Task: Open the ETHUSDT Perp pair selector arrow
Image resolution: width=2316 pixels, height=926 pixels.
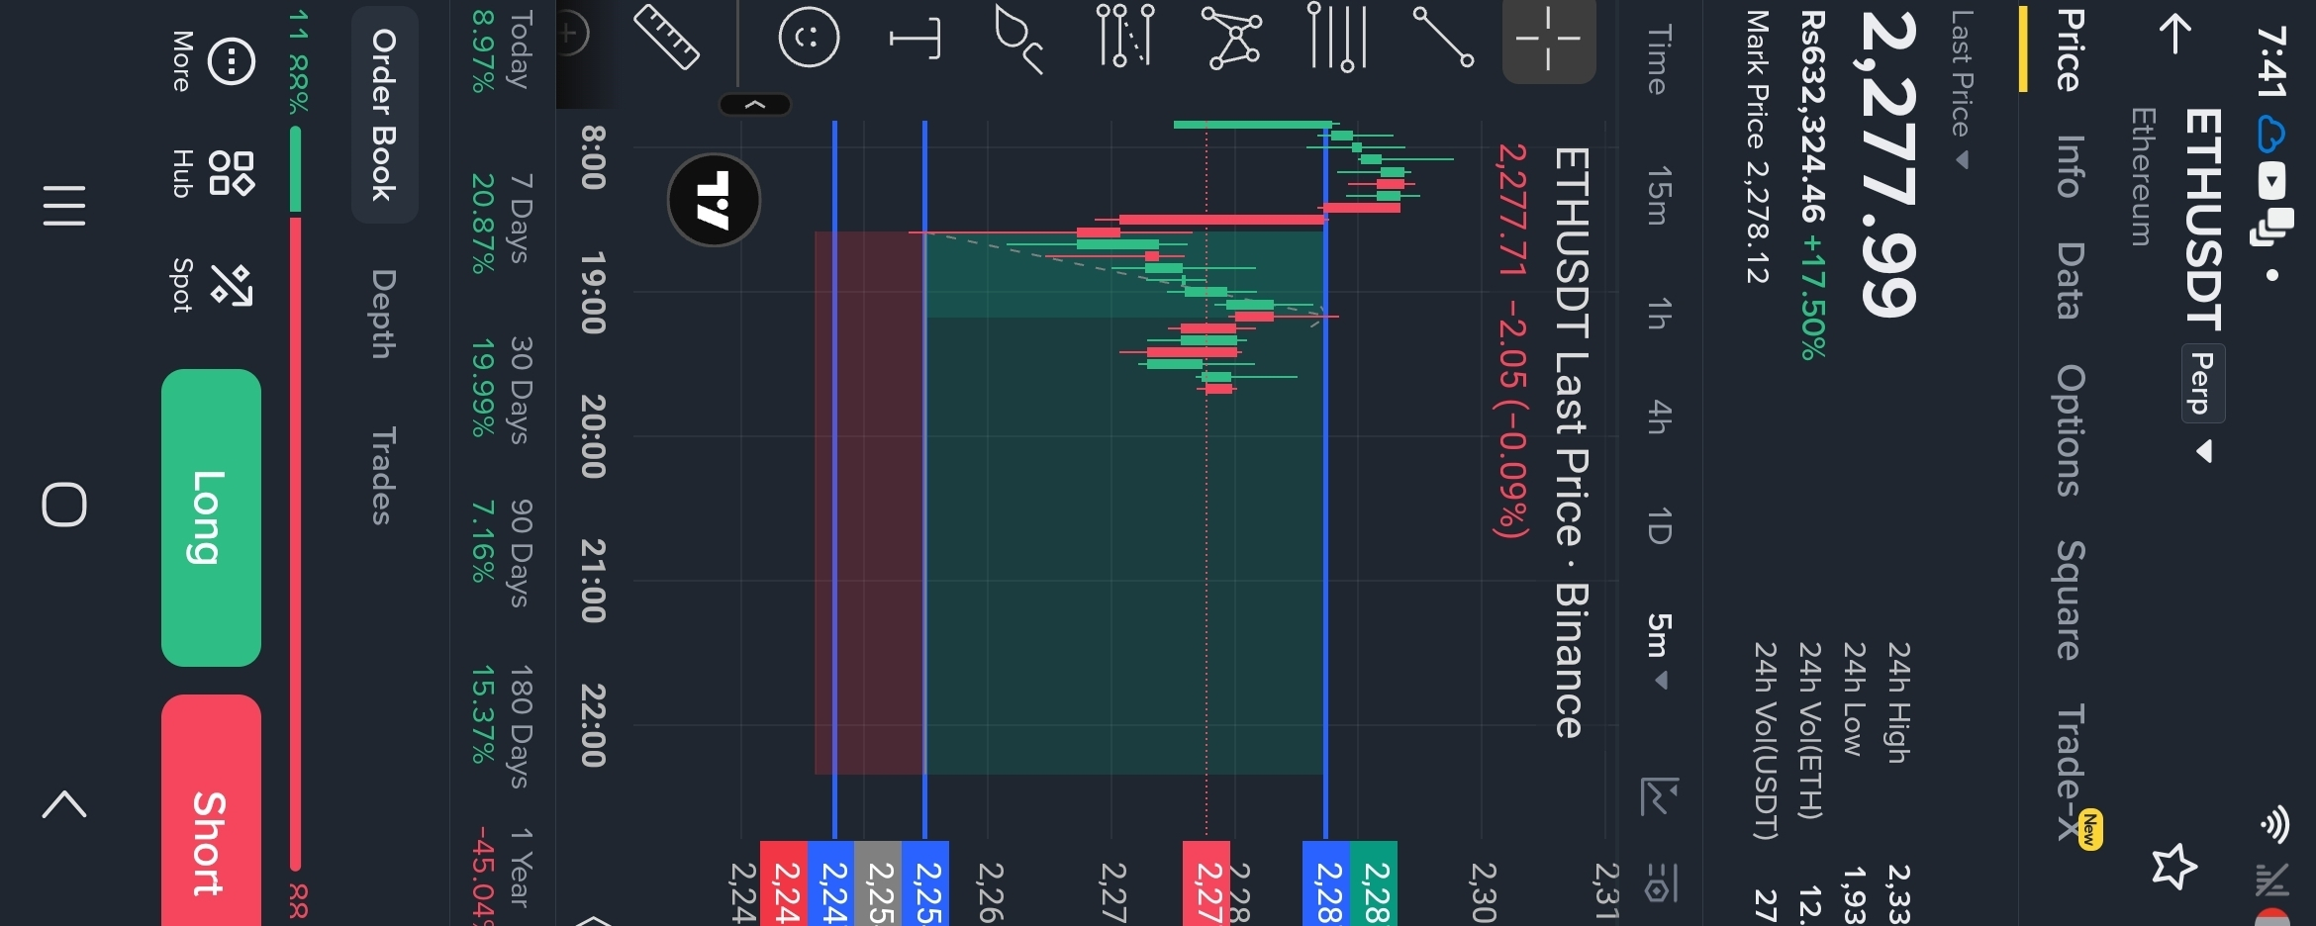Action: [2204, 452]
